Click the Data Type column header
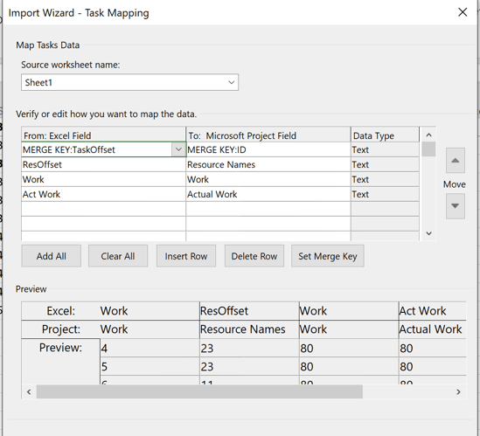 point(385,135)
